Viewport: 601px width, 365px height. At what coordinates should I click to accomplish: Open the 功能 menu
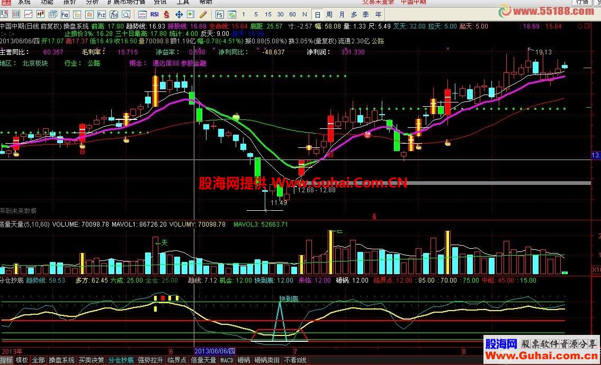click(47, 2)
